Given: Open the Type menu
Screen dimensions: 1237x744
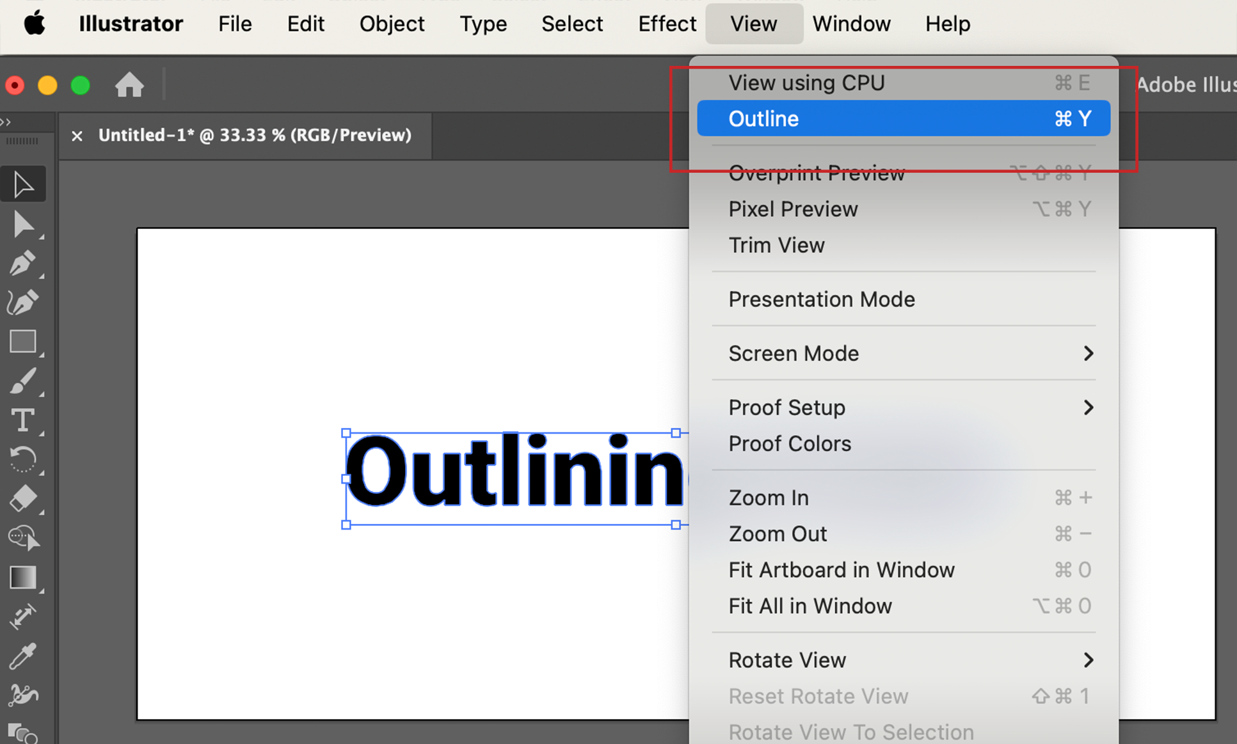Looking at the screenshot, I should tap(483, 24).
